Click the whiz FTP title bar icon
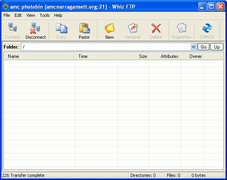The image size is (227, 180). click(5, 7)
